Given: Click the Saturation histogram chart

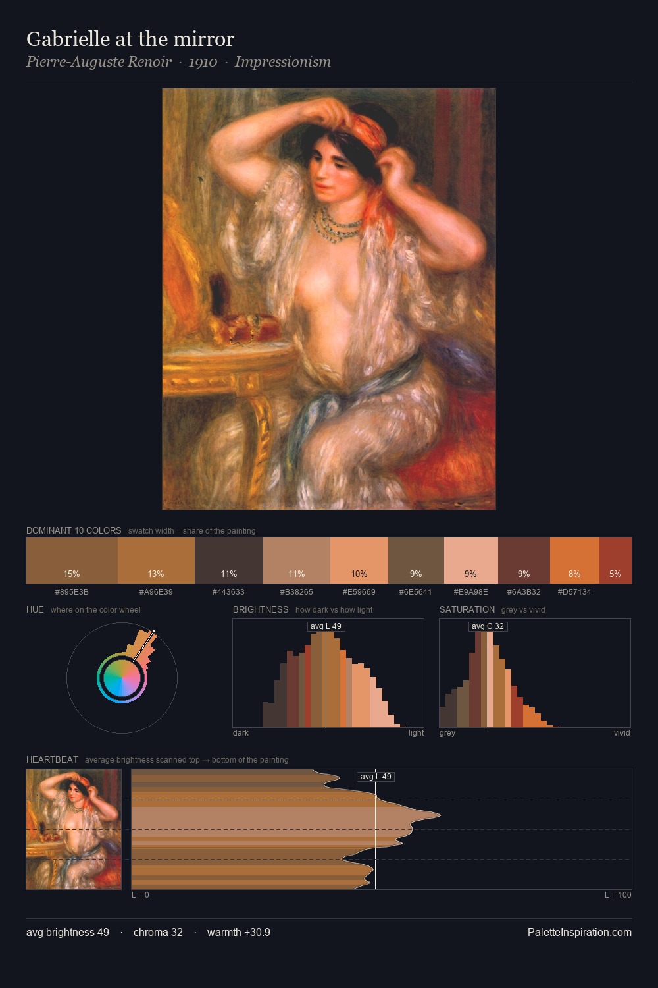Looking at the screenshot, I should [x=535, y=673].
